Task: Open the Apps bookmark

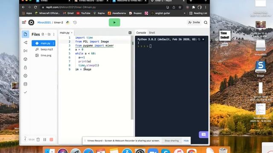Action: [x=27, y=13]
